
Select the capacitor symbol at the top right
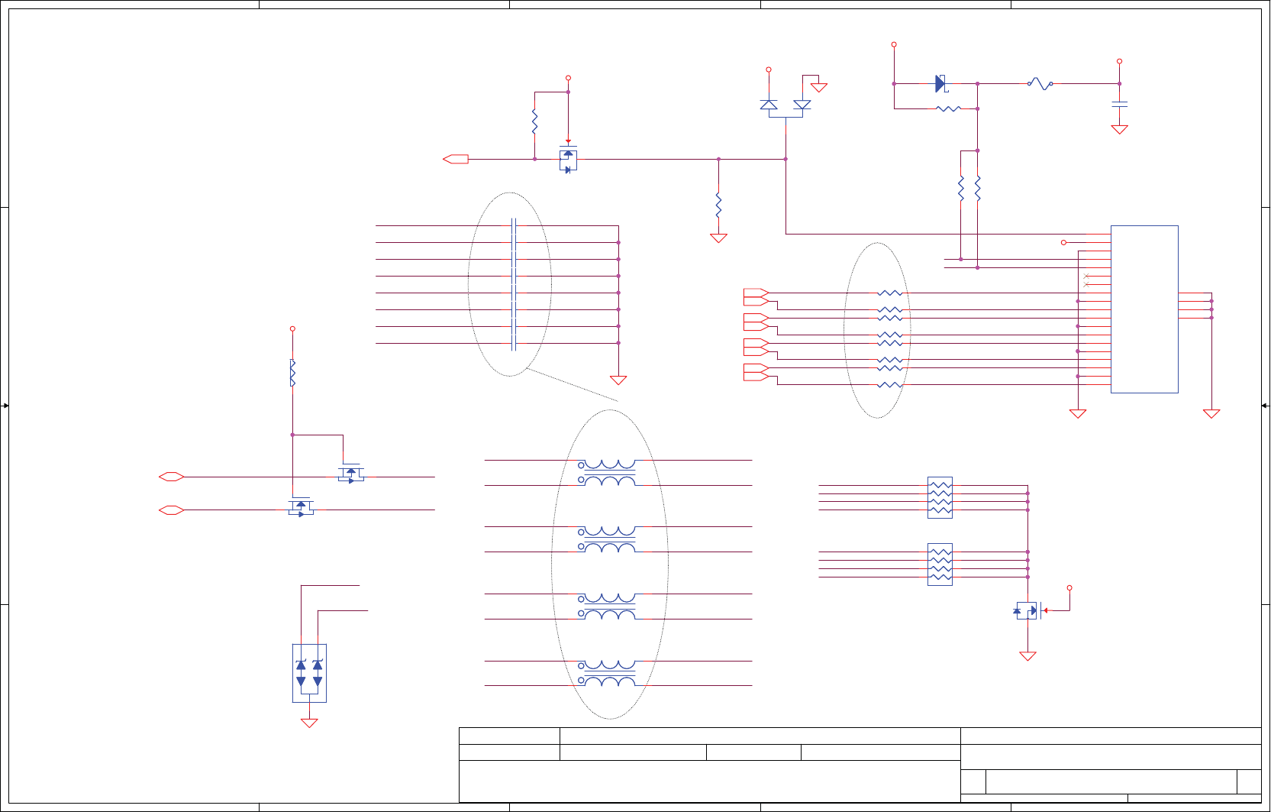[1120, 103]
